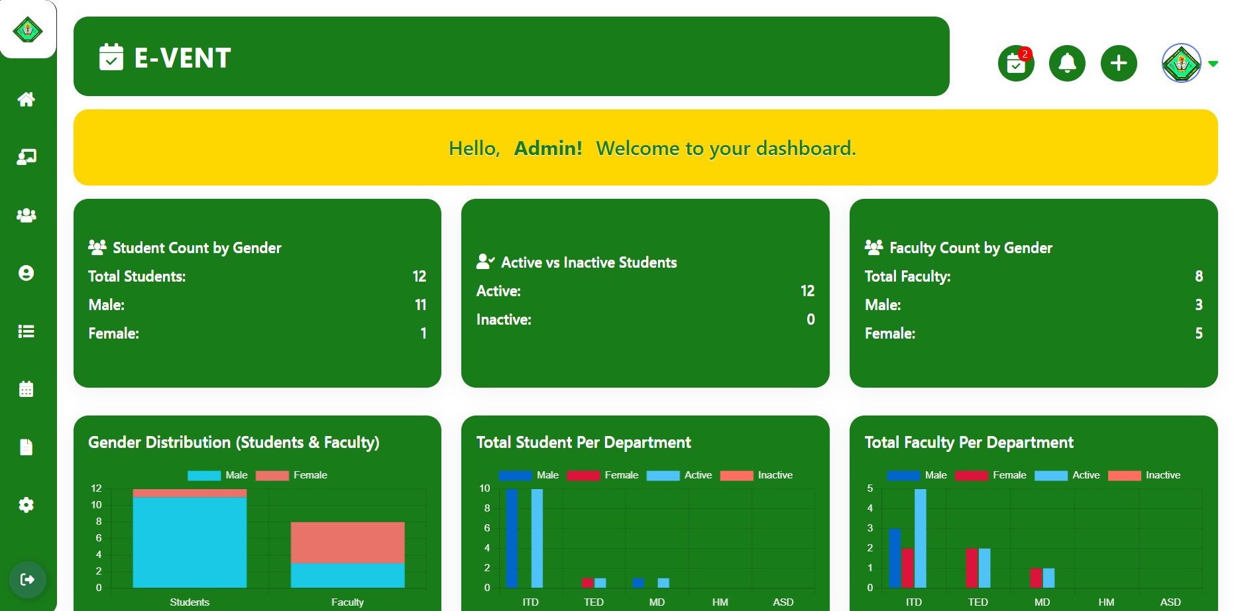
Task: Expand the profile dropdown arrow
Action: 1213,64
